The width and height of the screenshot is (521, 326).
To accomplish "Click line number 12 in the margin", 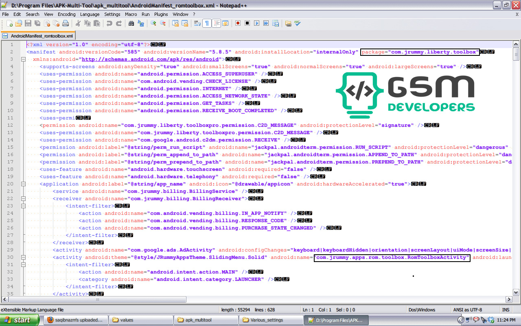I will 10,125.
